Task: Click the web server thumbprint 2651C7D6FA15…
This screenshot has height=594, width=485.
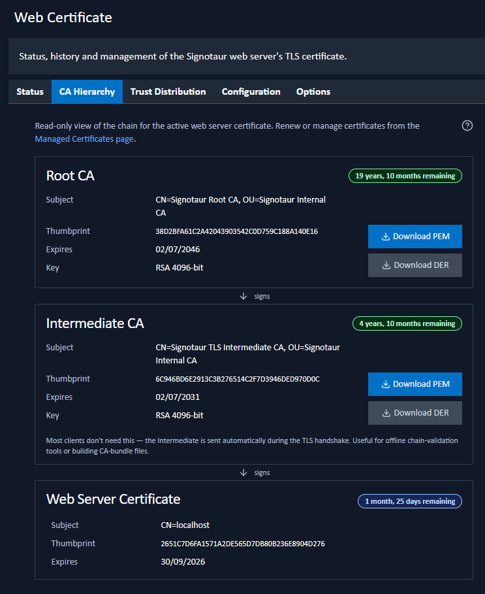Action: [243, 544]
